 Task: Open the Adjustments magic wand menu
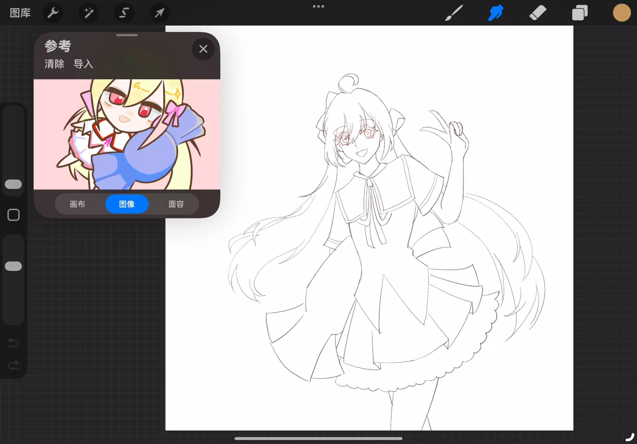[x=89, y=13]
